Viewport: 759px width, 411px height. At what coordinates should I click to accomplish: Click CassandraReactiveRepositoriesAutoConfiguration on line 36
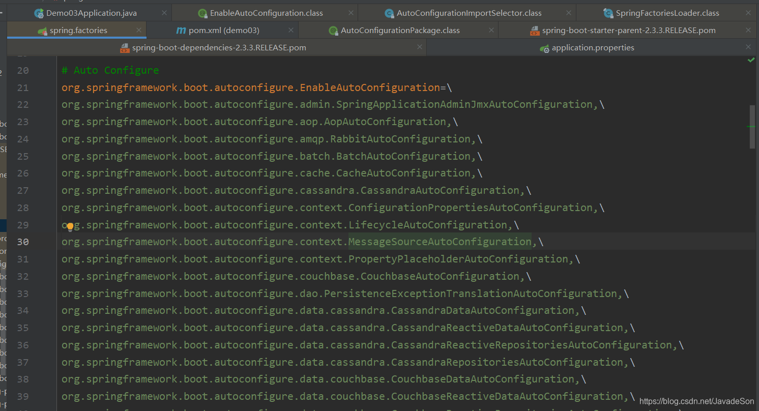point(532,345)
